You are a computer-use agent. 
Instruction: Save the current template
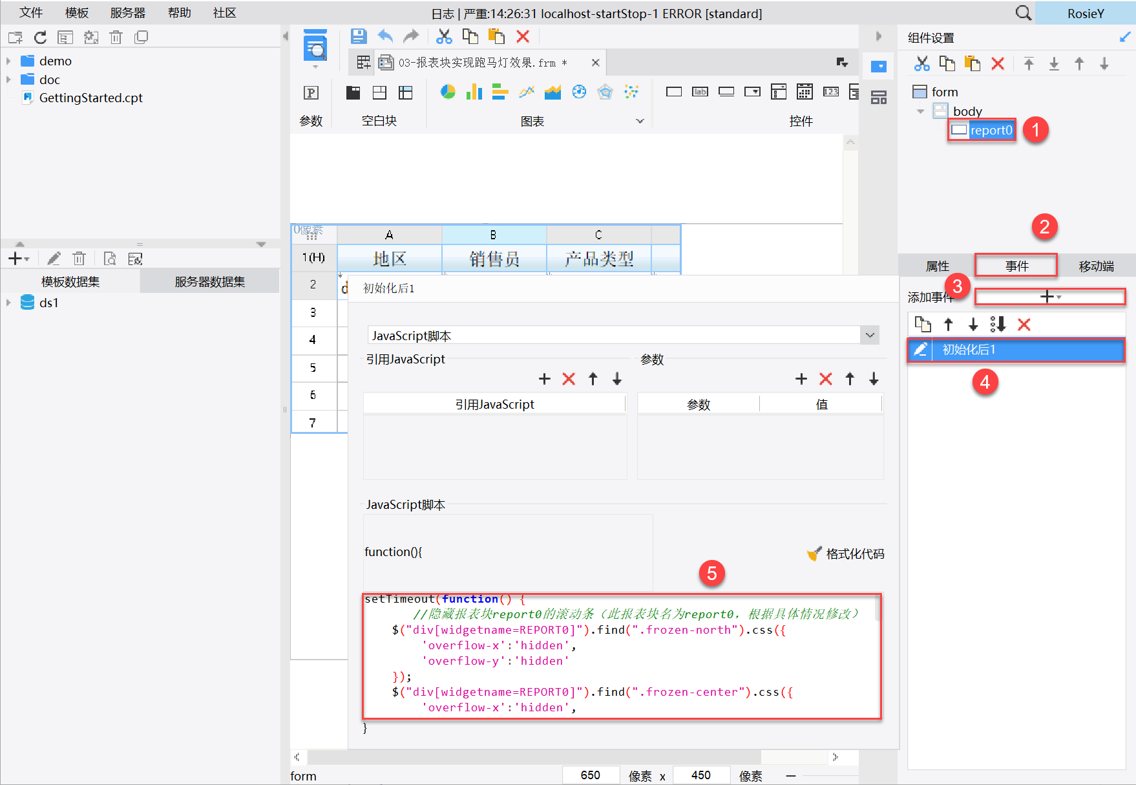(359, 36)
